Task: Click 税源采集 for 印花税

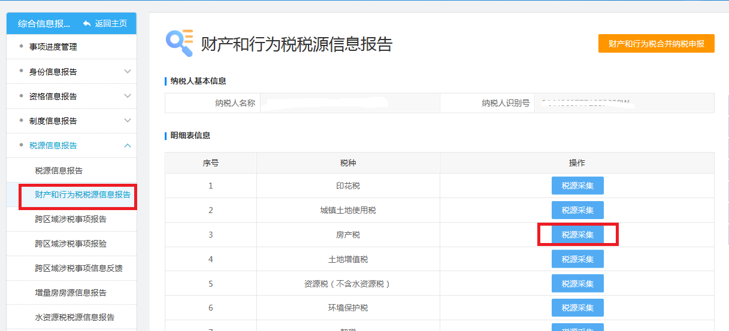Action: click(577, 186)
